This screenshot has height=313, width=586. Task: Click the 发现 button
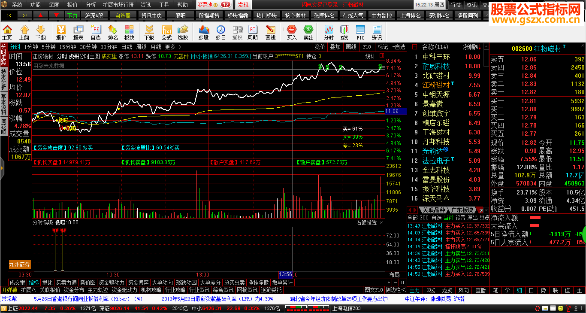(x=243, y=5)
